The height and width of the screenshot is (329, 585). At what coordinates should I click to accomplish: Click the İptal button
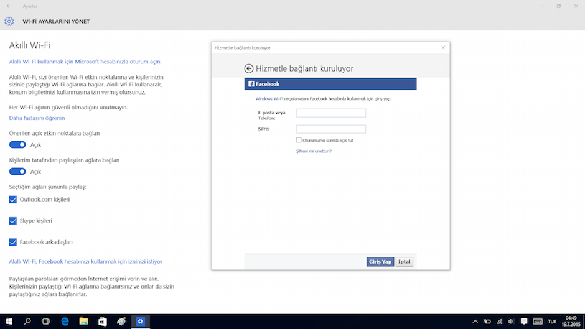point(404,261)
